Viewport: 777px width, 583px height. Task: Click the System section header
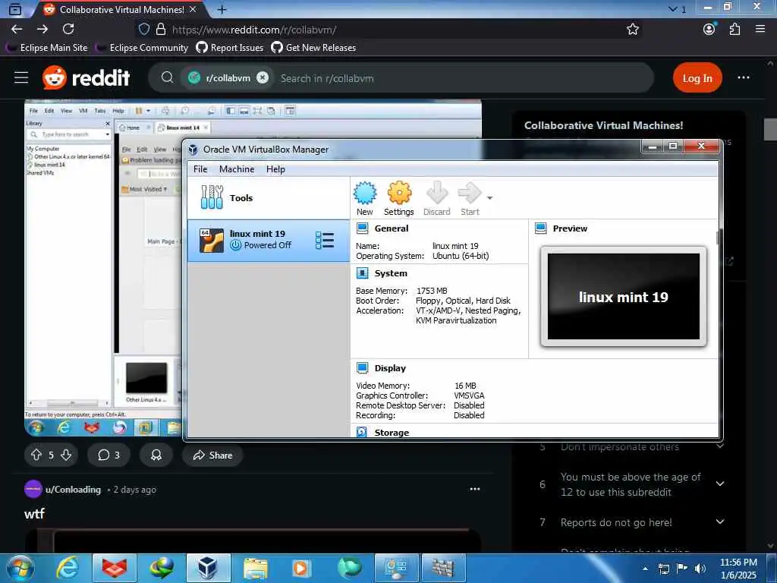coord(391,273)
